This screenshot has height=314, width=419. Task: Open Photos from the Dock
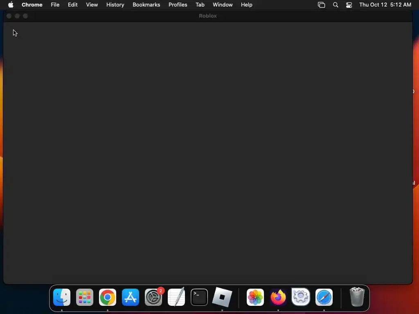(255, 297)
